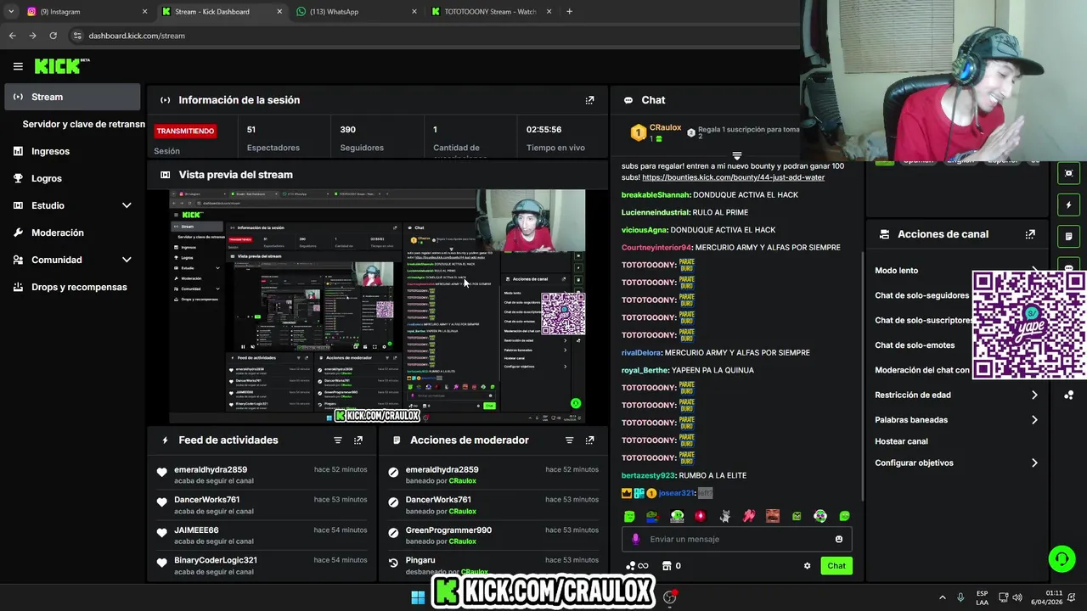Image resolution: width=1087 pixels, height=611 pixels.
Task: Filter the Acciones de moderador list
Action: 569,440
